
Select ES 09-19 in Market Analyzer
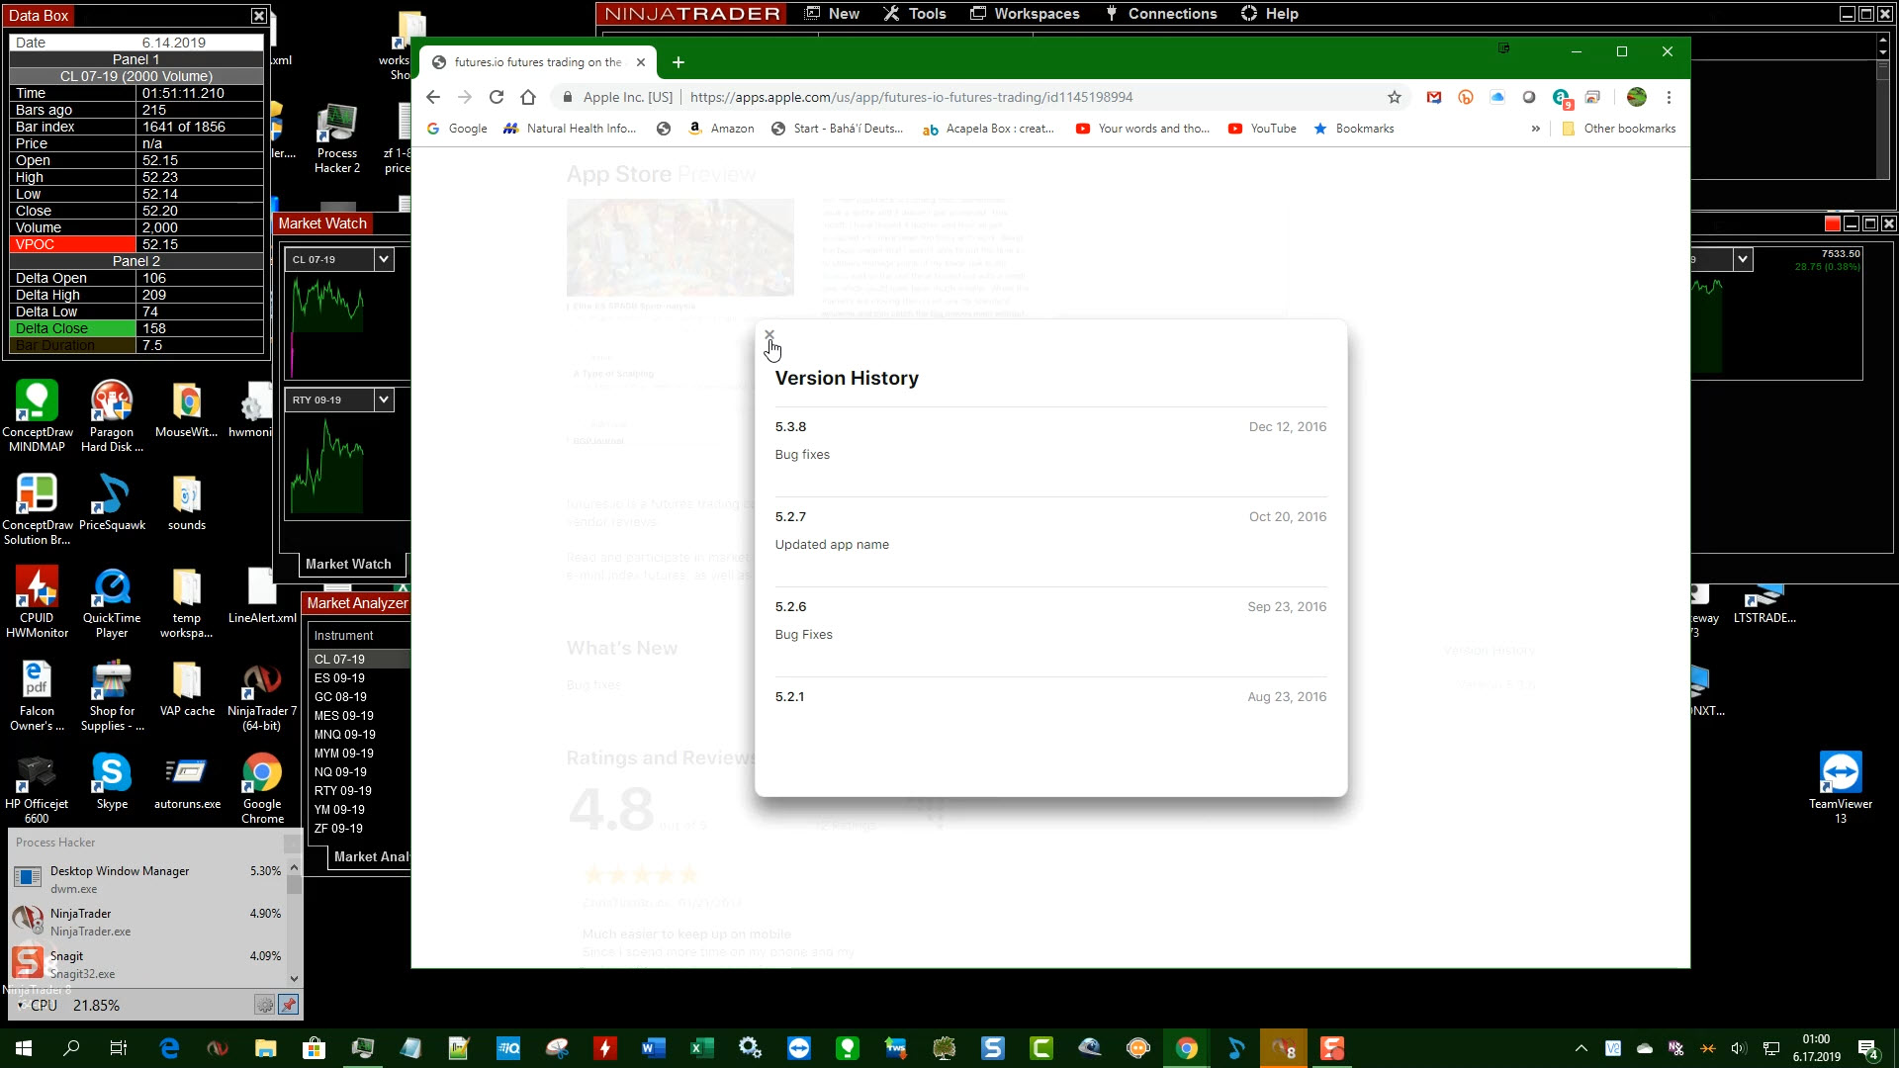[x=339, y=678]
